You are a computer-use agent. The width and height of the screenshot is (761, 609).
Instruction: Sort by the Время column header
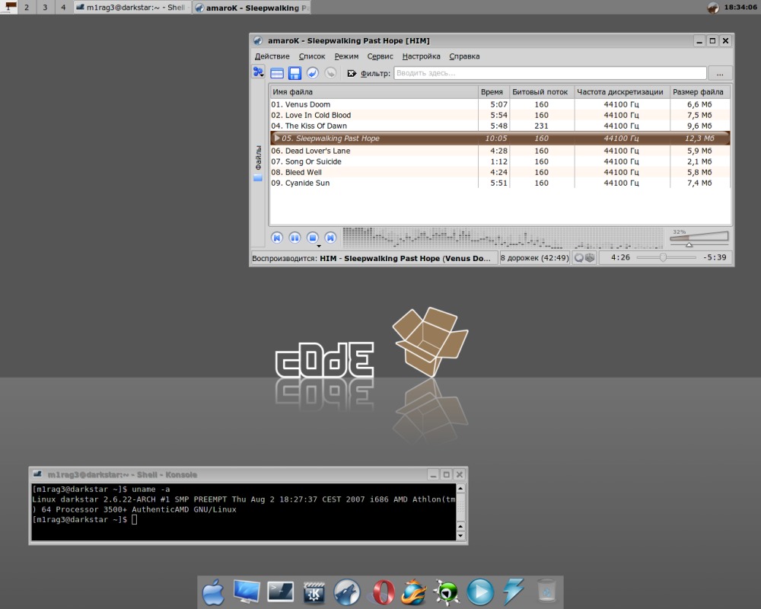pos(494,92)
